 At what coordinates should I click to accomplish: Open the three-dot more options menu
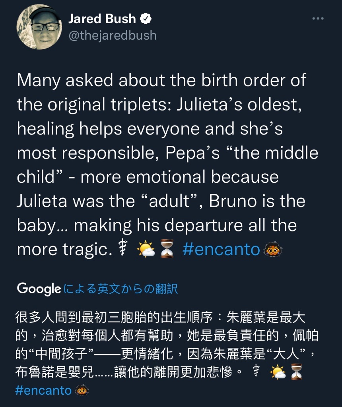tap(318, 18)
